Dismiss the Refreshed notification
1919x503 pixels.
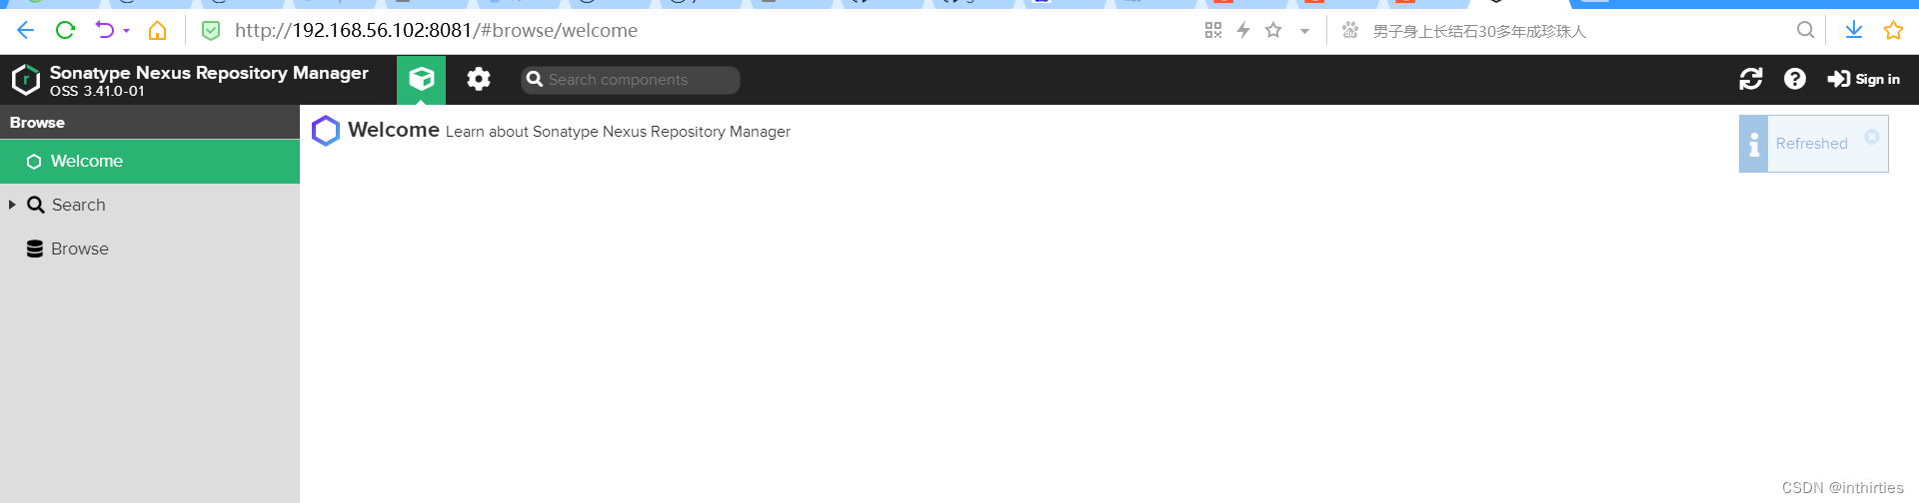pos(1872,137)
